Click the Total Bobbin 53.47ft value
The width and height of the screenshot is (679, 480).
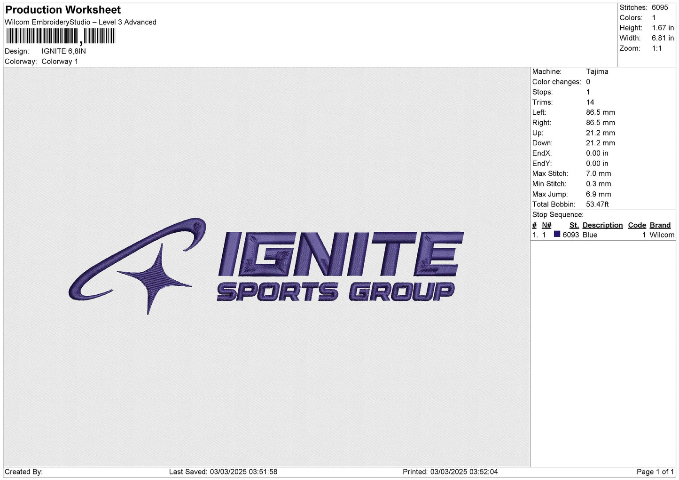pos(597,205)
